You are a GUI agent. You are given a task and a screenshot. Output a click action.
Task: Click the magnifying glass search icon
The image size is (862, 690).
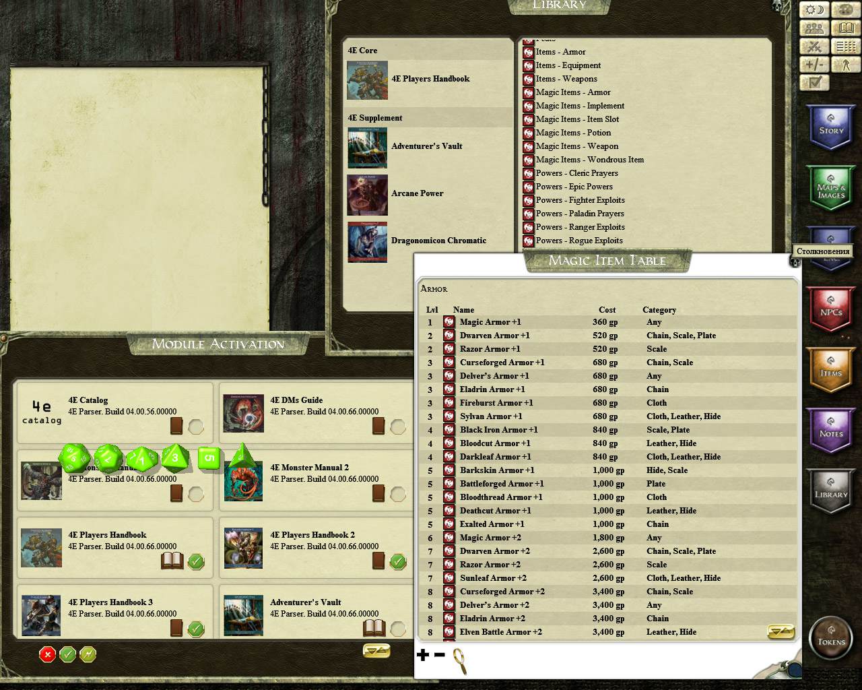[x=460, y=660]
